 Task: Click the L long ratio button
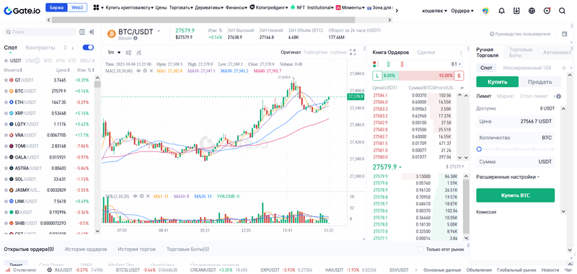coord(376,76)
